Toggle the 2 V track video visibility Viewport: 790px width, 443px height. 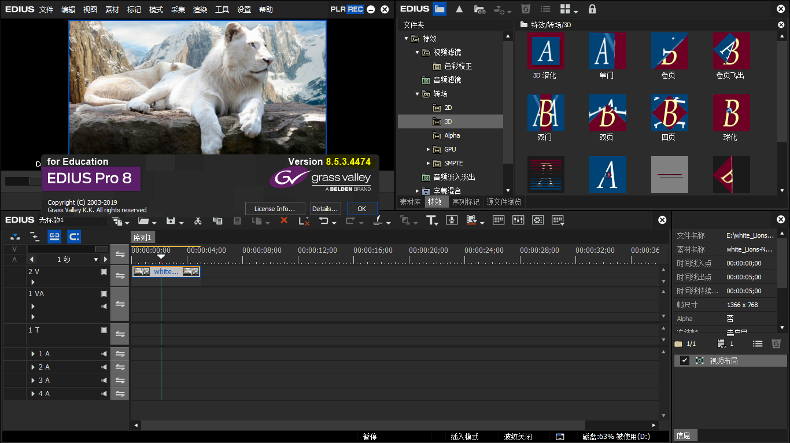[104, 271]
